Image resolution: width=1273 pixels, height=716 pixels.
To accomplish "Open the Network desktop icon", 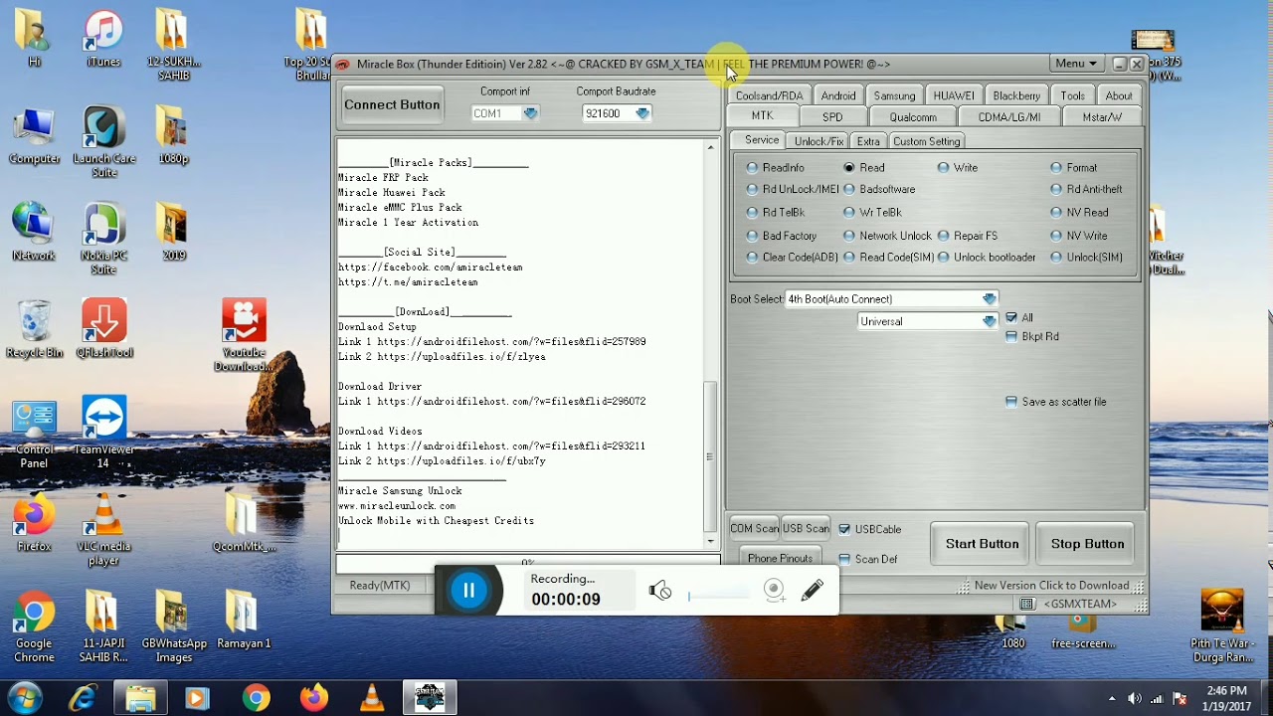I will (x=34, y=232).
